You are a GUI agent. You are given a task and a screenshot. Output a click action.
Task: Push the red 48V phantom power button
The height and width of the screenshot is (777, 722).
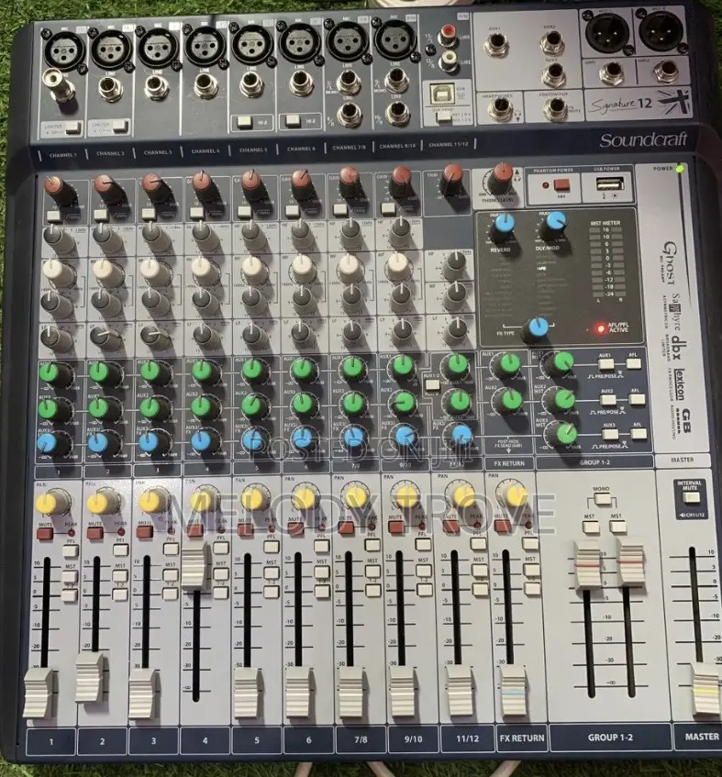(x=561, y=185)
